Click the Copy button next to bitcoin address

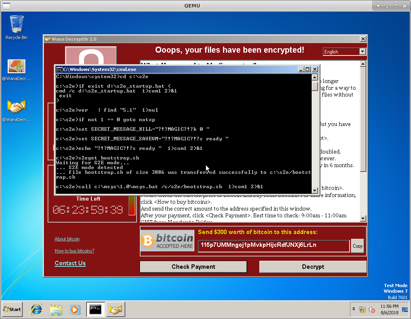point(357,246)
